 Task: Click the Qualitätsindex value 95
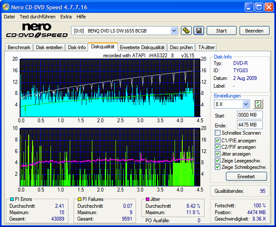(x=263, y=191)
